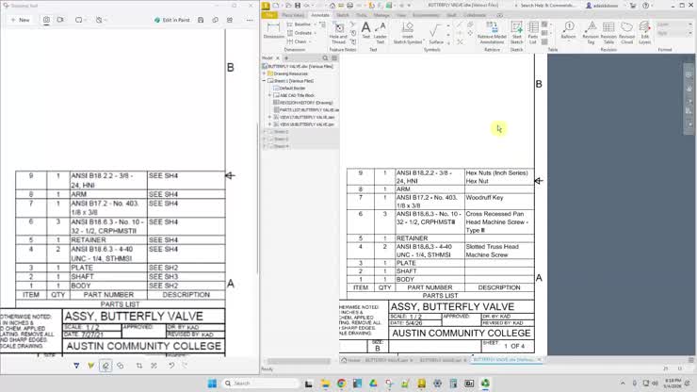The height and width of the screenshot is (392, 697).
Task: Open See more menu in Snipping Tool
Action: pyautogui.click(x=250, y=20)
